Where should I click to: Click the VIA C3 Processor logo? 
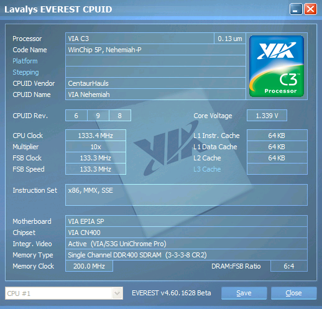[x=277, y=66]
